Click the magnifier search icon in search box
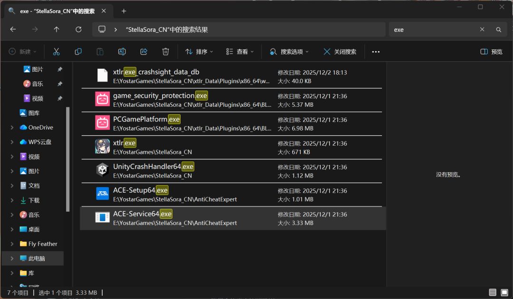The image size is (513, 299). [x=499, y=30]
